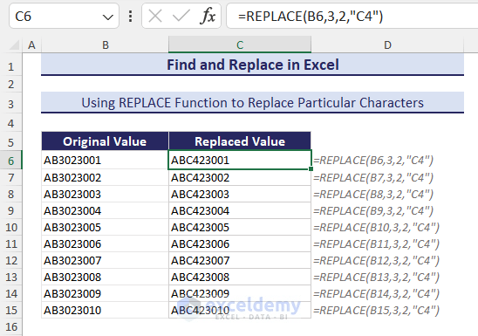Select column D header
This screenshot has width=478, height=336.
387,45
